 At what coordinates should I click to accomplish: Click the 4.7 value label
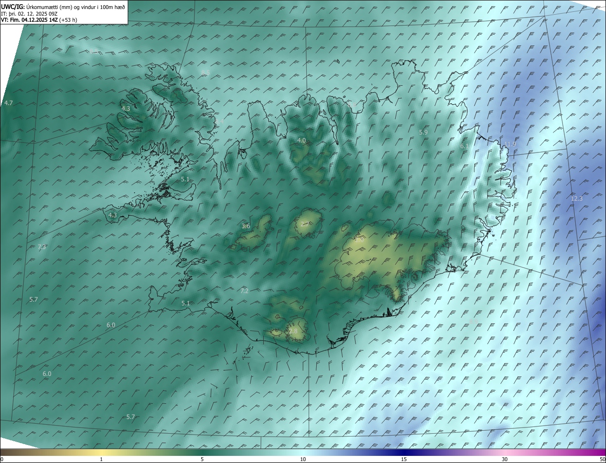pos(9,103)
